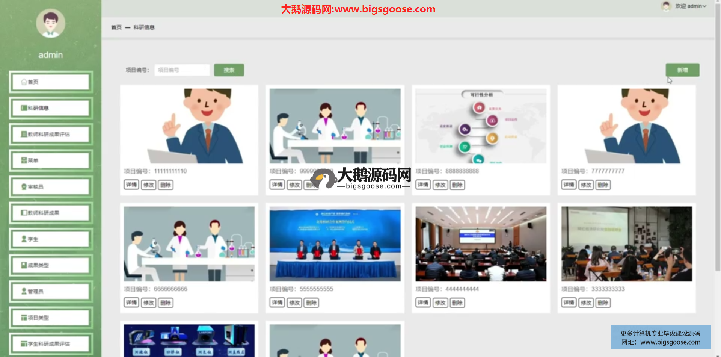Click 删除 for project 3333333333
The height and width of the screenshot is (357, 721).
coord(603,303)
